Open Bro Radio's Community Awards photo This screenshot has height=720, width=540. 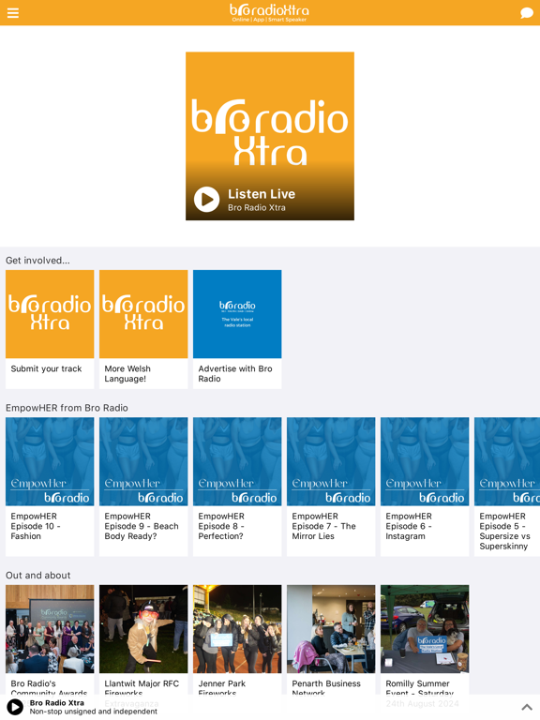tap(50, 629)
